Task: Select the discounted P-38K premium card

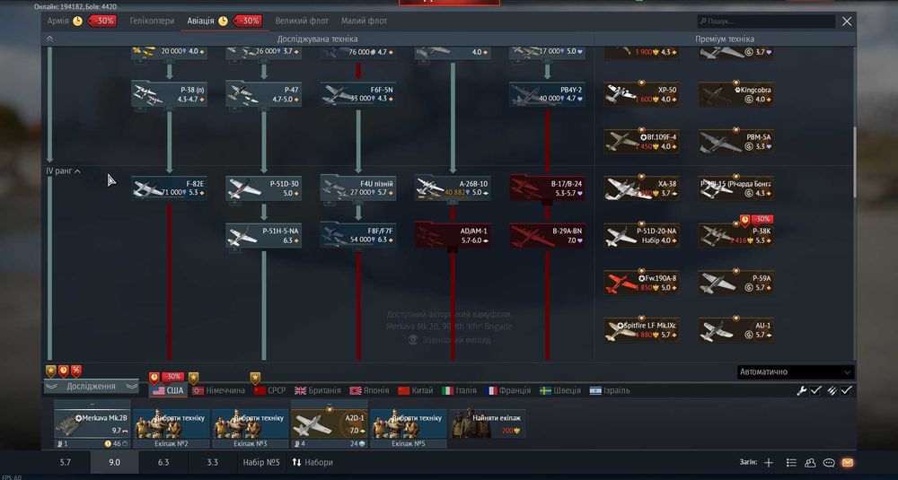Action: [736, 235]
